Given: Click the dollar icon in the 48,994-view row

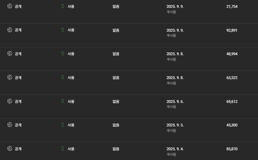Looking at the screenshot, I should click(63, 54).
